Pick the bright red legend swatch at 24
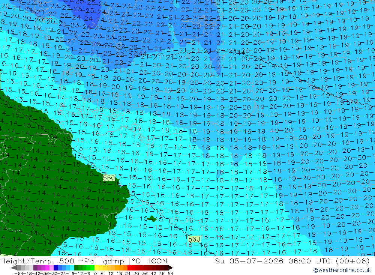 click(129, 268)
